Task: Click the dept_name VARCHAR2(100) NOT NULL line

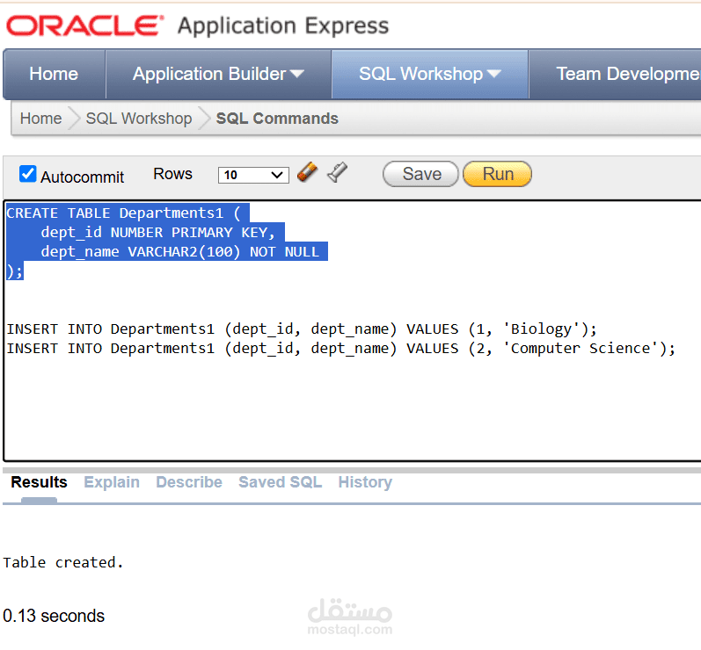Action: (x=179, y=251)
